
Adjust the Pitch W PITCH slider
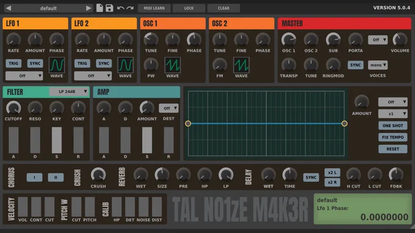[x=90, y=207]
